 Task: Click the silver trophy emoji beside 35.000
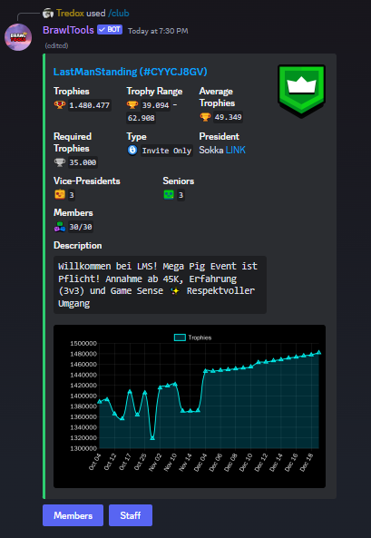60,162
